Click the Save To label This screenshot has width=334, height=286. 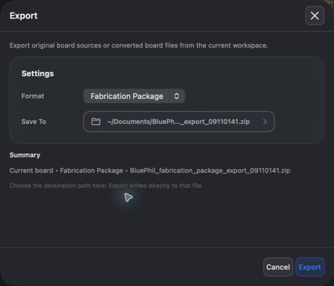[33, 122]
